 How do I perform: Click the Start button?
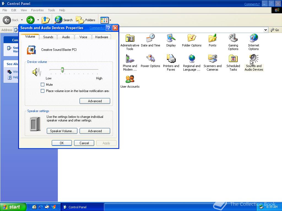[13, 207]
